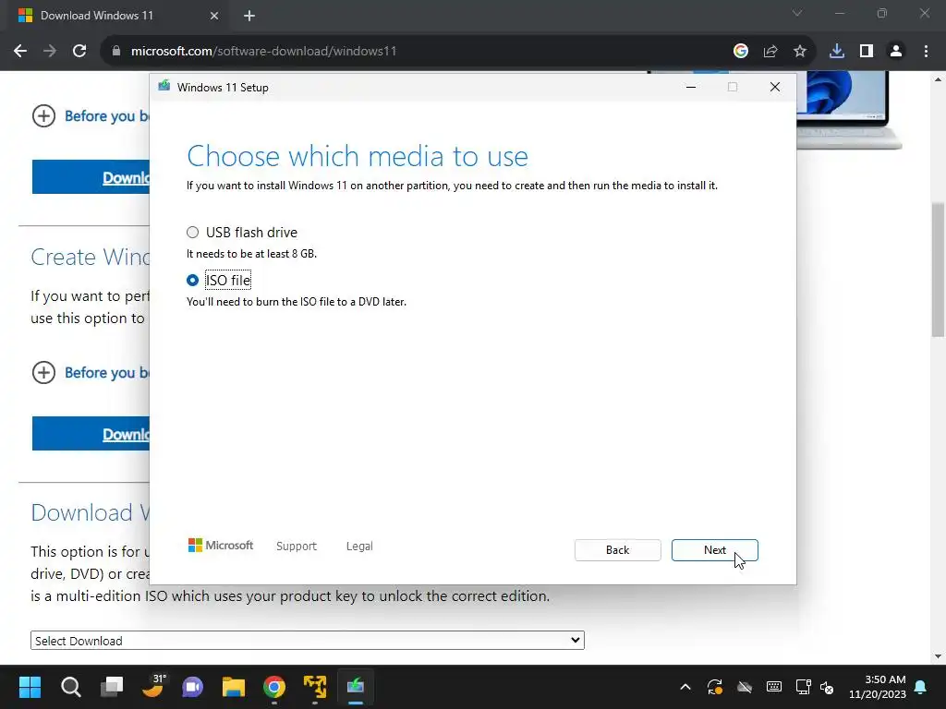Open File Explorer from taskbar

234,687
